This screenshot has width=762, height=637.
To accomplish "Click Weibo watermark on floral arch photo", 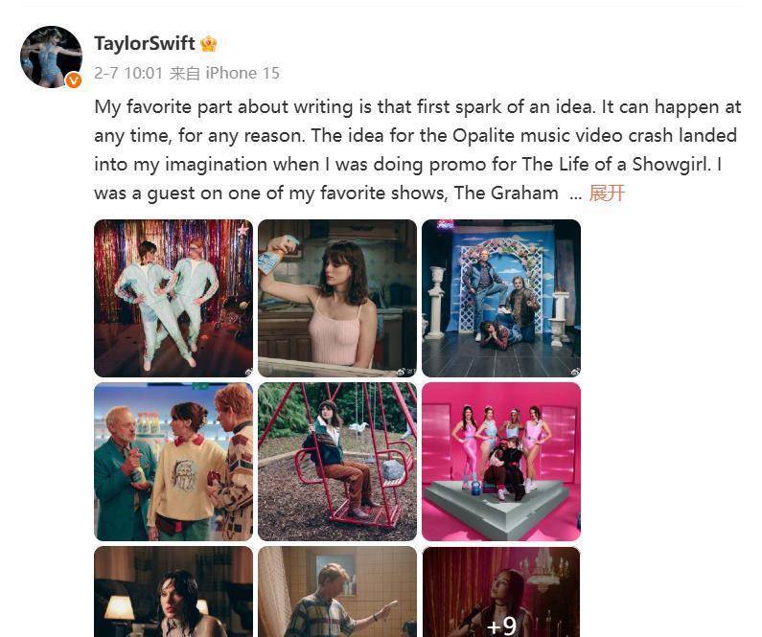I will tap(575, 372).
